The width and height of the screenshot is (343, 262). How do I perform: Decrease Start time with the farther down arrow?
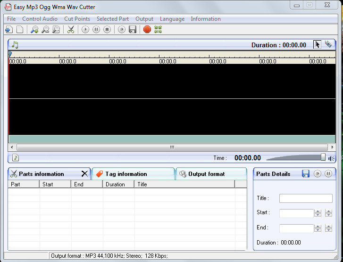click(x=328, y=215)
